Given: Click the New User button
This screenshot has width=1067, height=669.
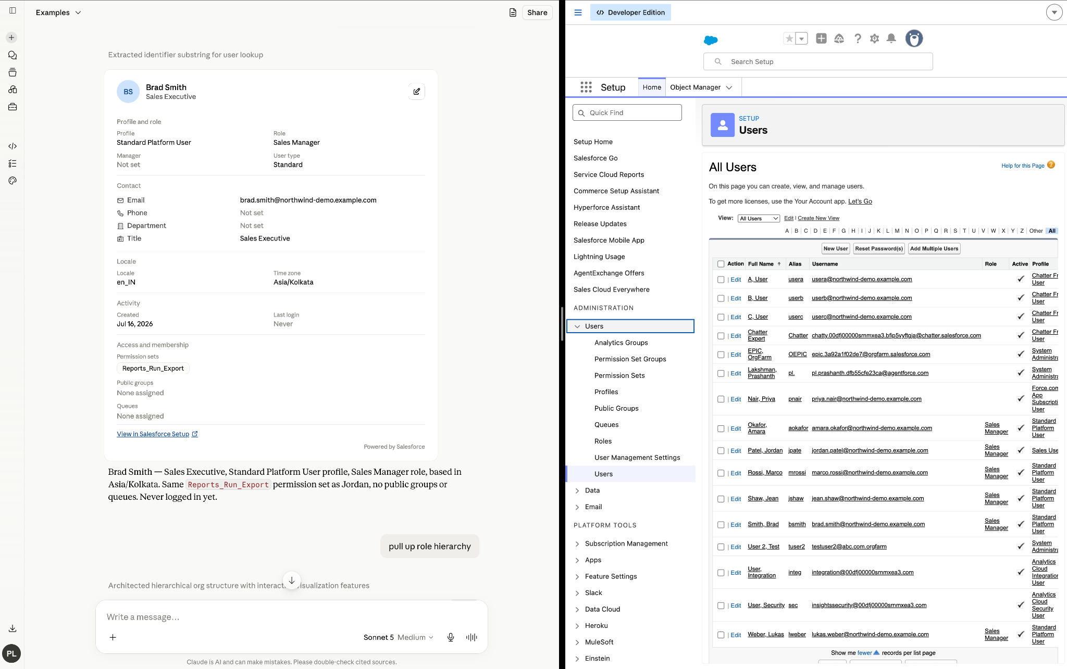Looking at the screenshot, I should point(836,248).
